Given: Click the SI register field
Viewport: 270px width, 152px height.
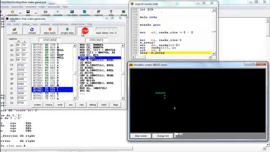Looking at the screenshot, I should [22, 88].
